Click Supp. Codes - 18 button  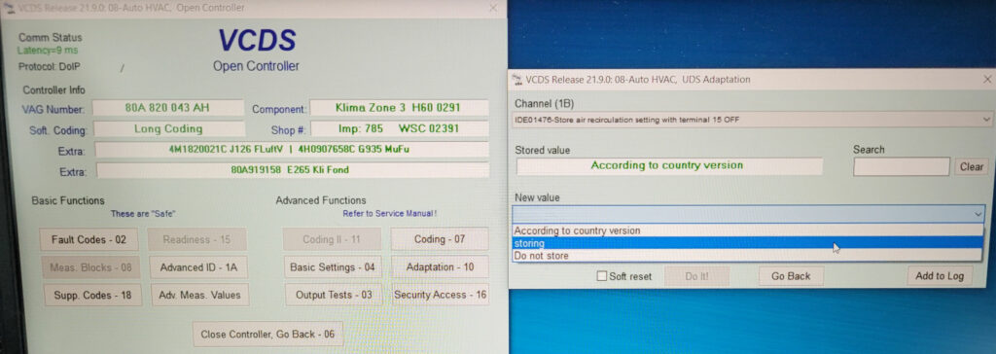pyautogui.click(x=92, y=295)
